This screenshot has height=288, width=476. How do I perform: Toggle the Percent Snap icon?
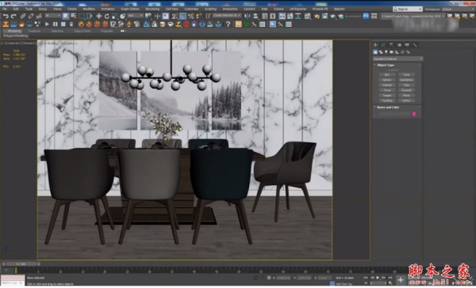coord(190,16)
